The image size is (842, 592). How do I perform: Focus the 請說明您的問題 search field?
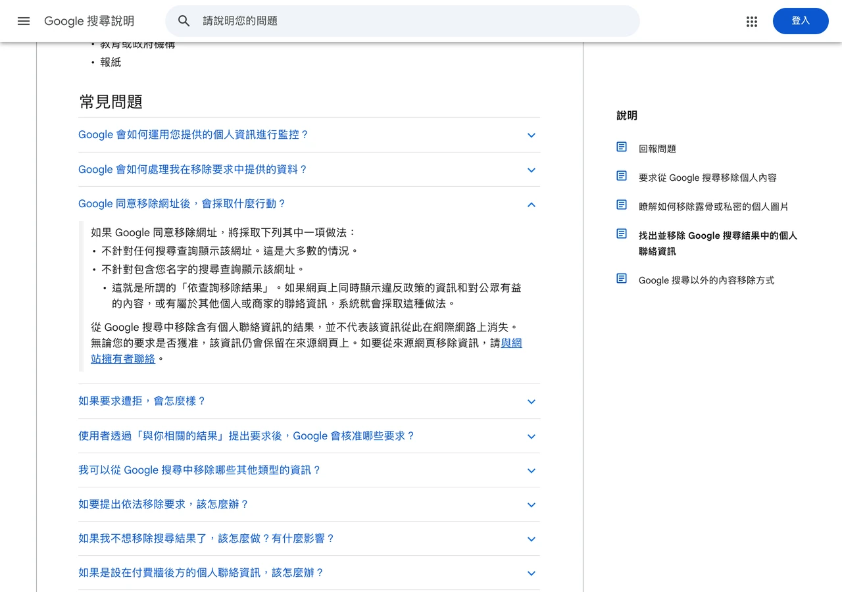403,21
